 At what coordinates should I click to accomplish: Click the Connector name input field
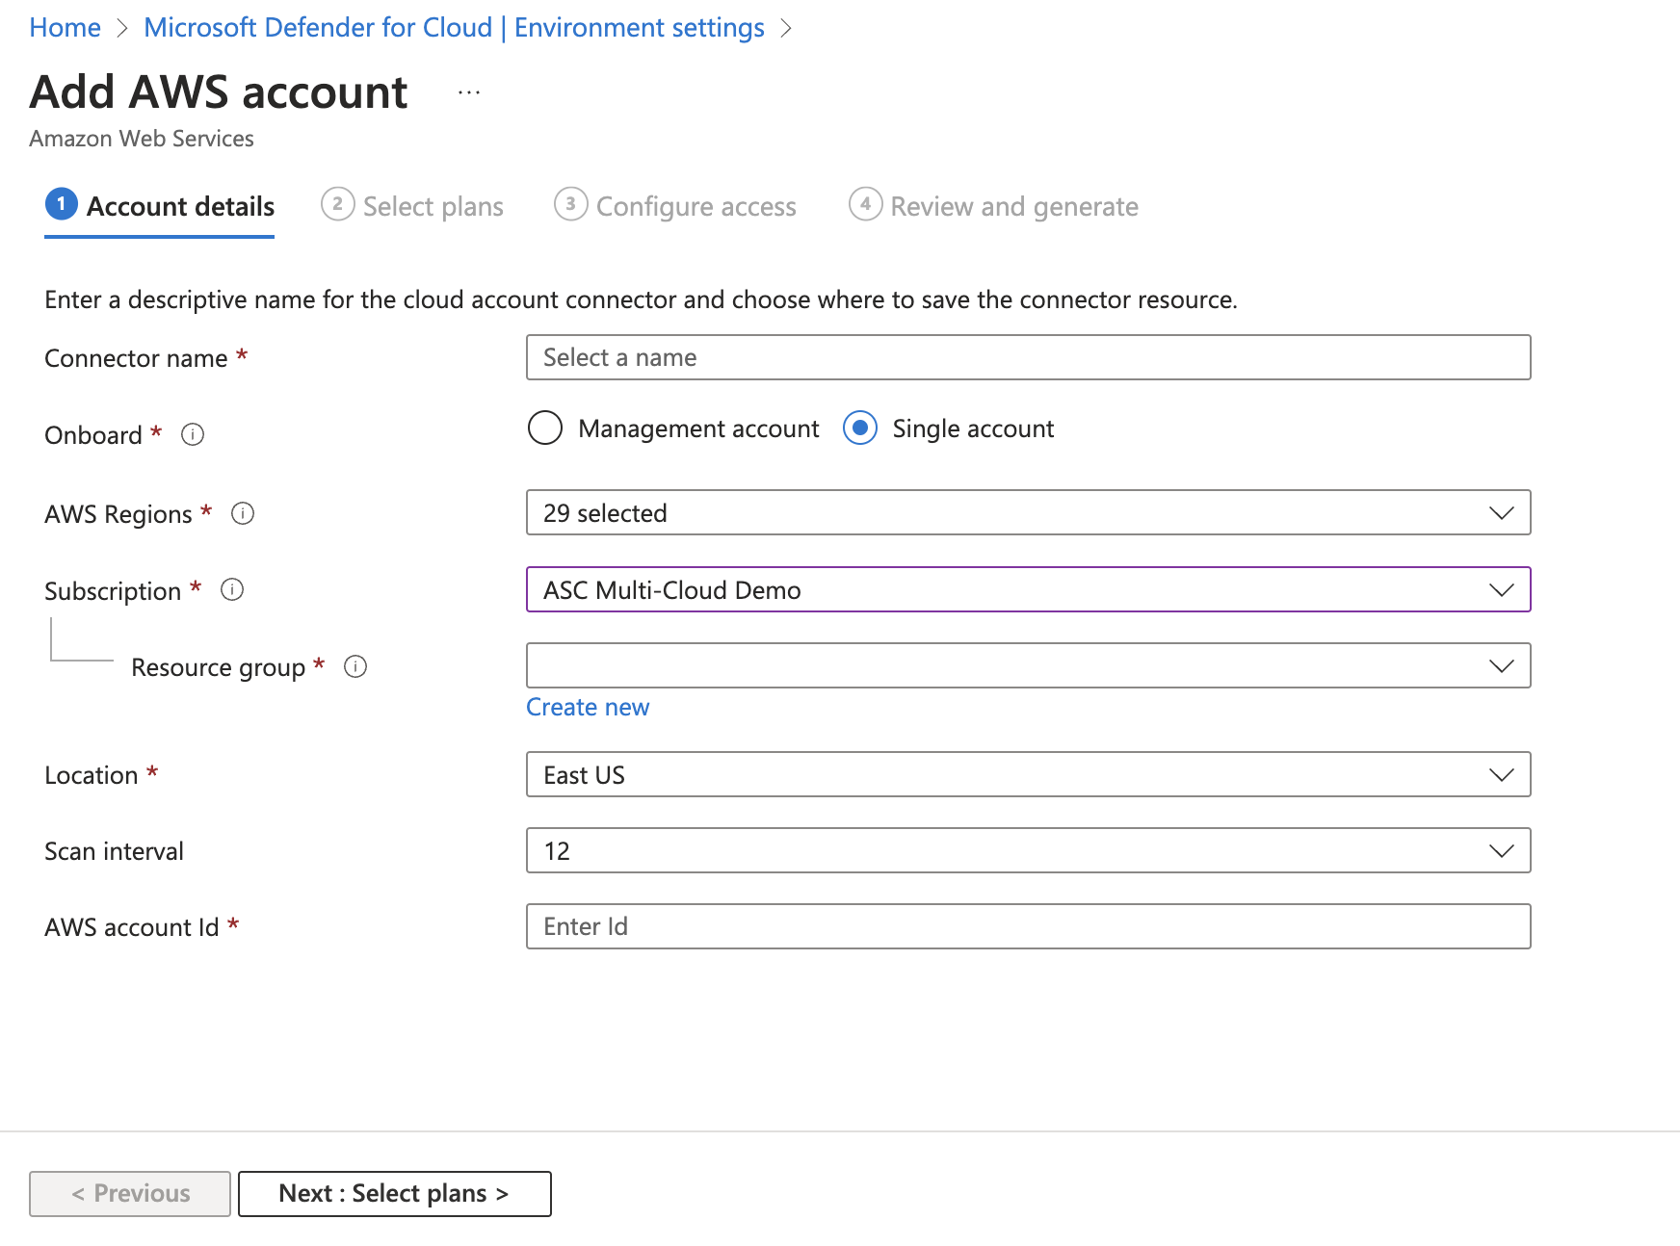pos(1027,357)
